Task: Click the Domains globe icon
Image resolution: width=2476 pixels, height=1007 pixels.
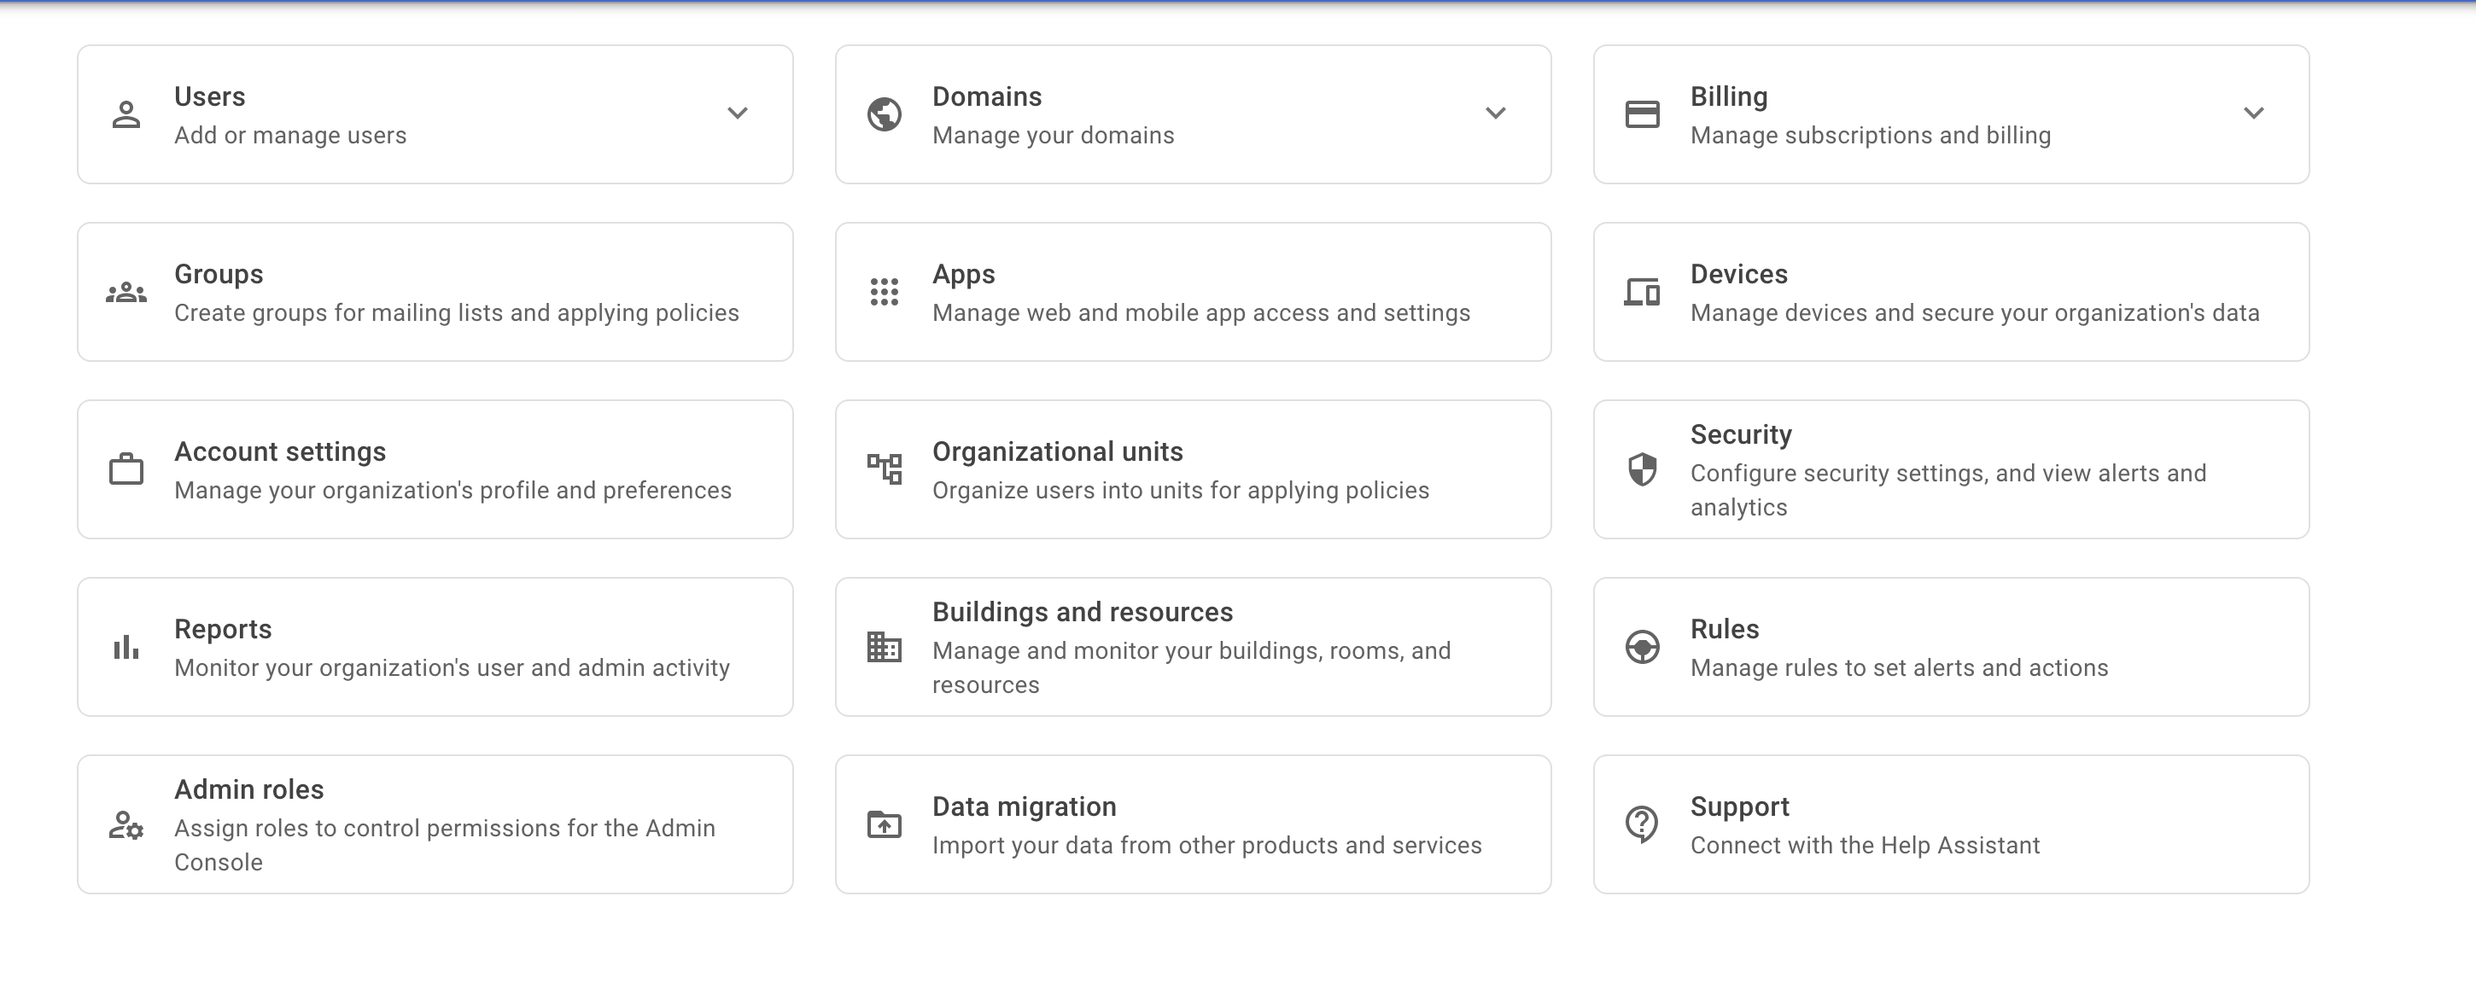Action: coord(885,114)
